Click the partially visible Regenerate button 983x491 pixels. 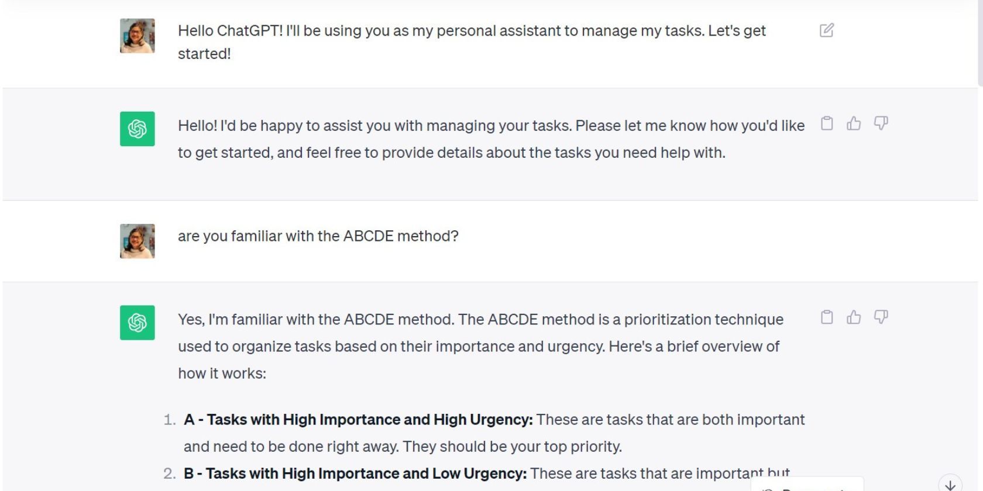coord(807,485)
